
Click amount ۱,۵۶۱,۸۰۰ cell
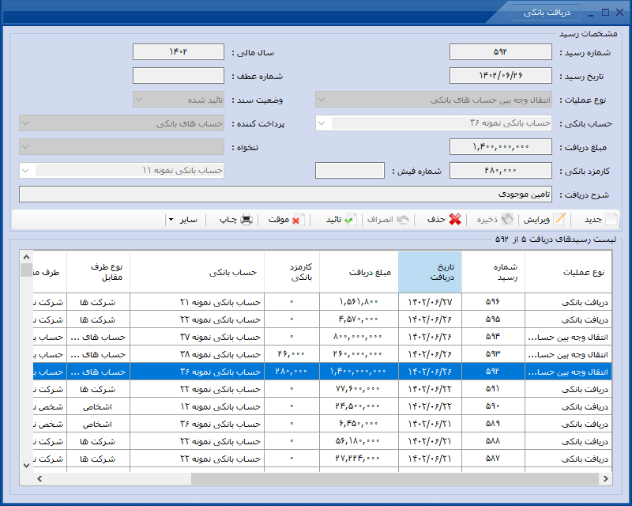pos(359,302)
